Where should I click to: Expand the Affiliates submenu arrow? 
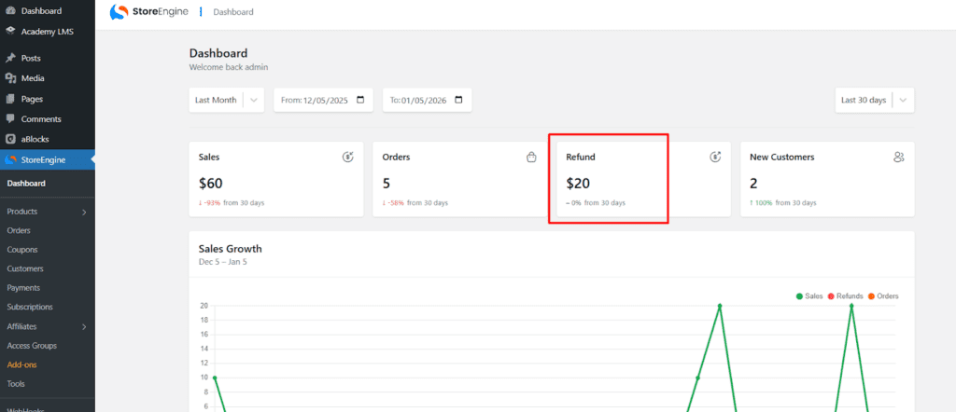(x=84, y=326)
